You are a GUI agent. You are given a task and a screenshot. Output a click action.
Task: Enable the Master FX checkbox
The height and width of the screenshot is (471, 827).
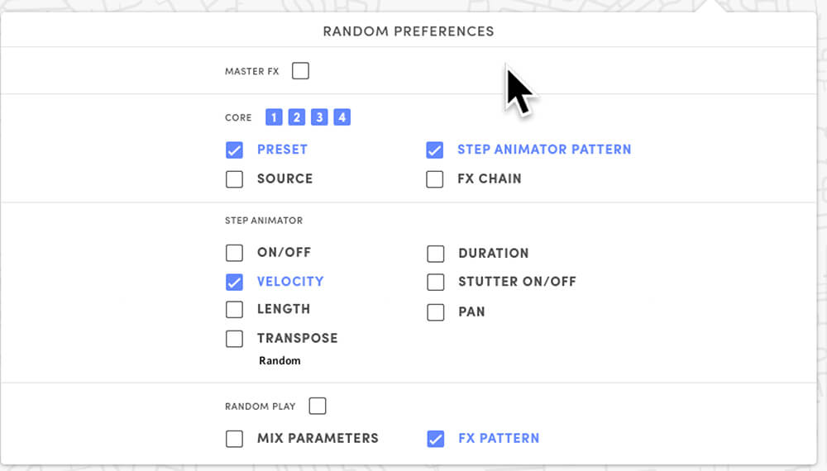tap(301, 71)
